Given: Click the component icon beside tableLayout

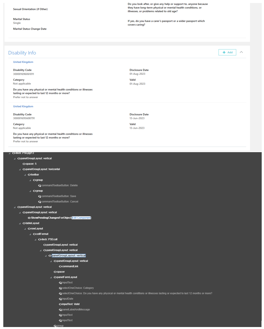Looking at the screenshot, I should pyautogui.click(x=24, y=223).
